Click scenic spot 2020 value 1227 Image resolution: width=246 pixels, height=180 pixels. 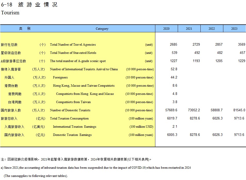point(174,61)
